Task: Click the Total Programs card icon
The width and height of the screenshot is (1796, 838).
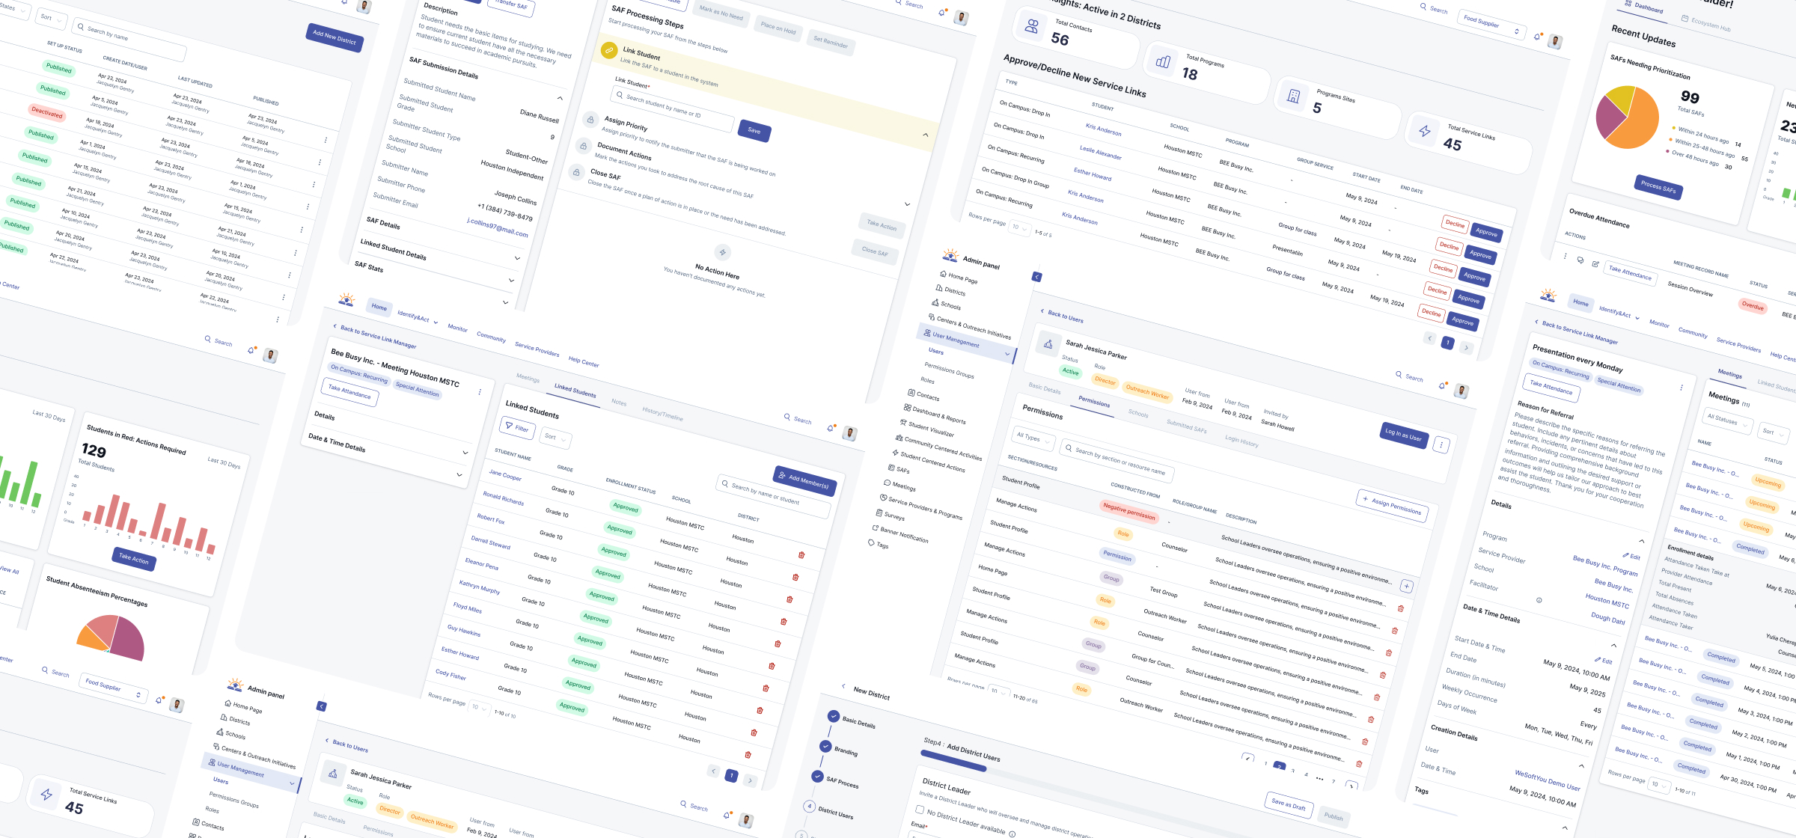Action: [x=1163, y=62]
